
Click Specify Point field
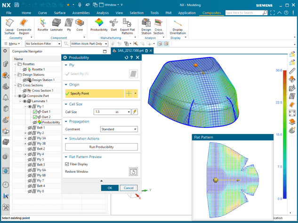pos(95,94)
